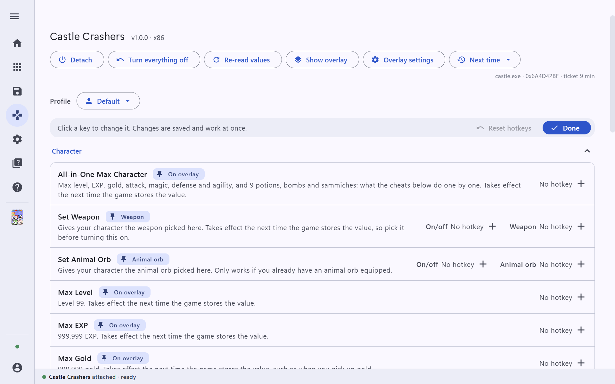Go to Home in the sidebar
Image resolution: width=615 pixels, height=384 pixels.
17,43
